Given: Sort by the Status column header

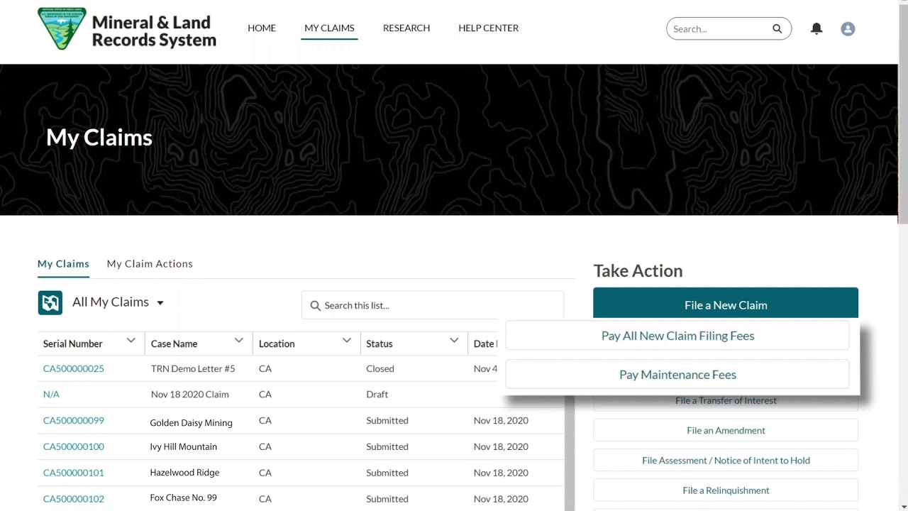Looking at the screenshot, I should (x=379, y=344).
